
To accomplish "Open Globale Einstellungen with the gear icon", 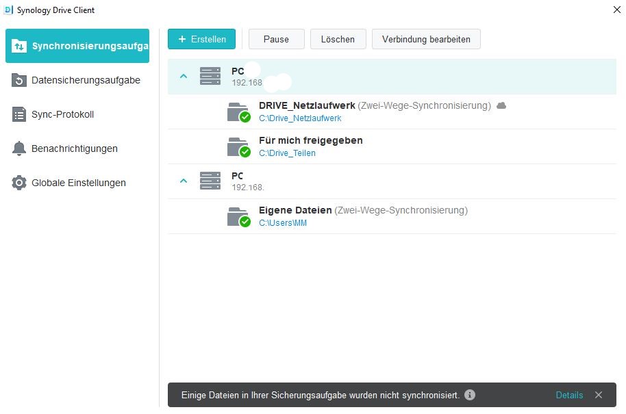I will pyautogui.click(x=18, y=183).
